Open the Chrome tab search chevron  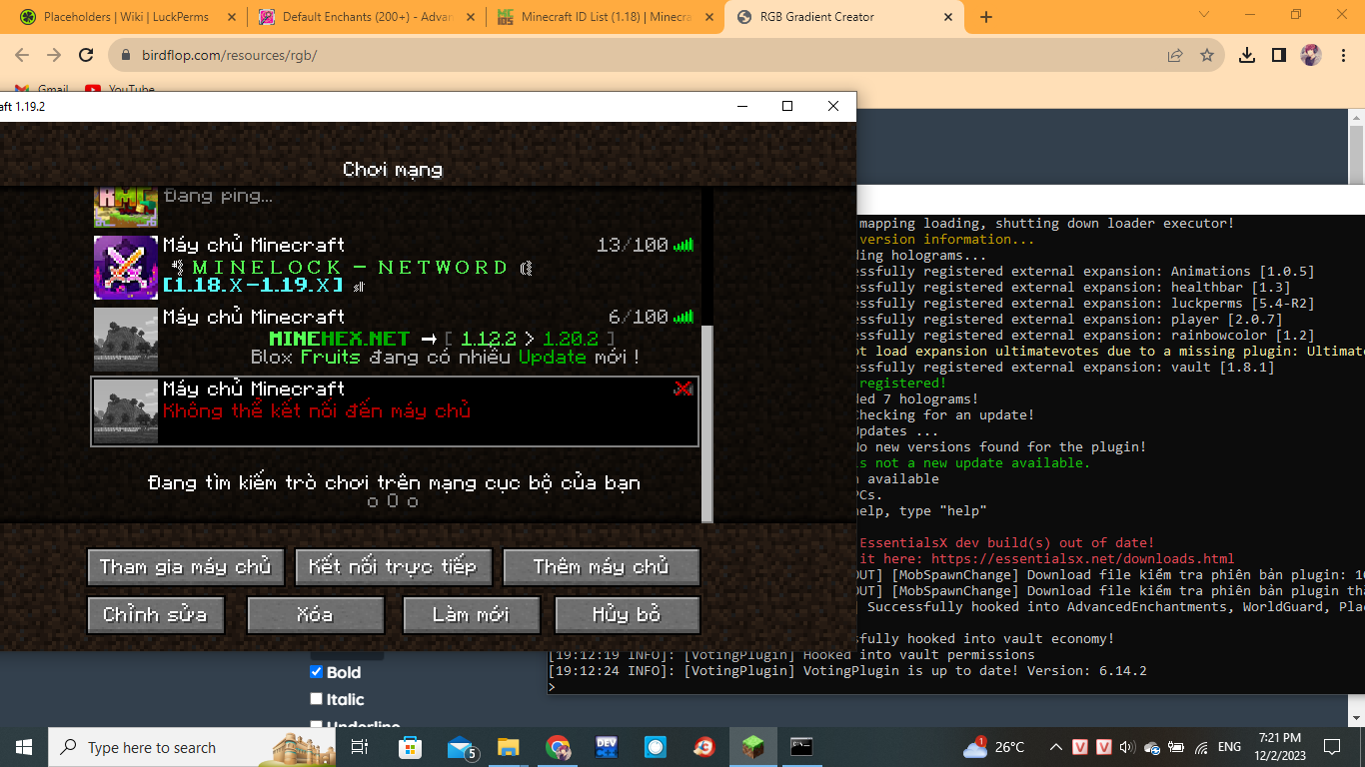1203,15
